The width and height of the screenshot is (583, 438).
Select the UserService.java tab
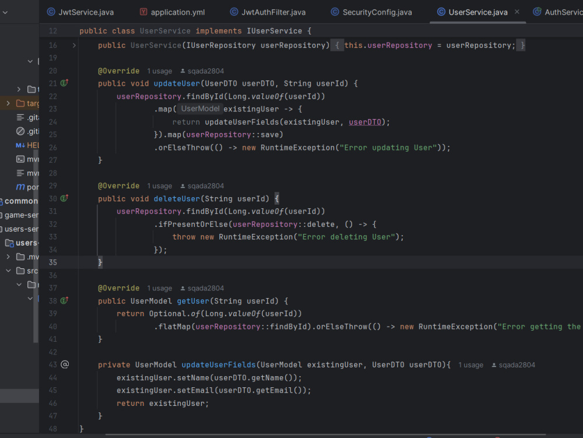[x=478, y=12]
